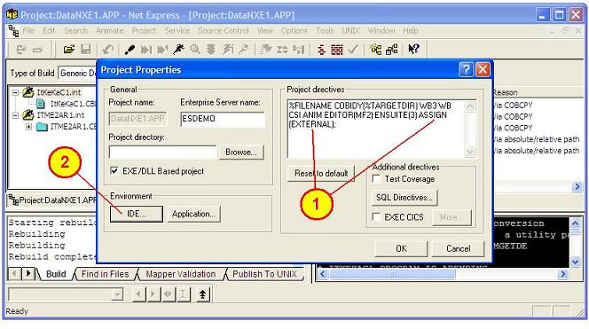Switch to the Find in Files tab
Viewport: 589px width, 329px height.
106,274
